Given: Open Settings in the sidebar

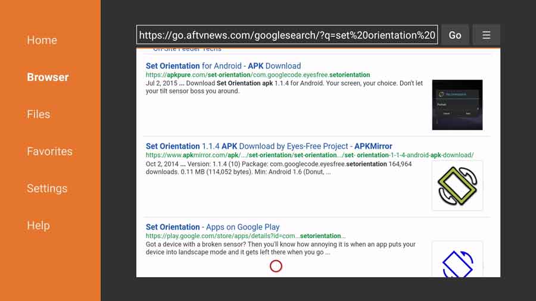Looking at the screenshot, I should 47,189.
